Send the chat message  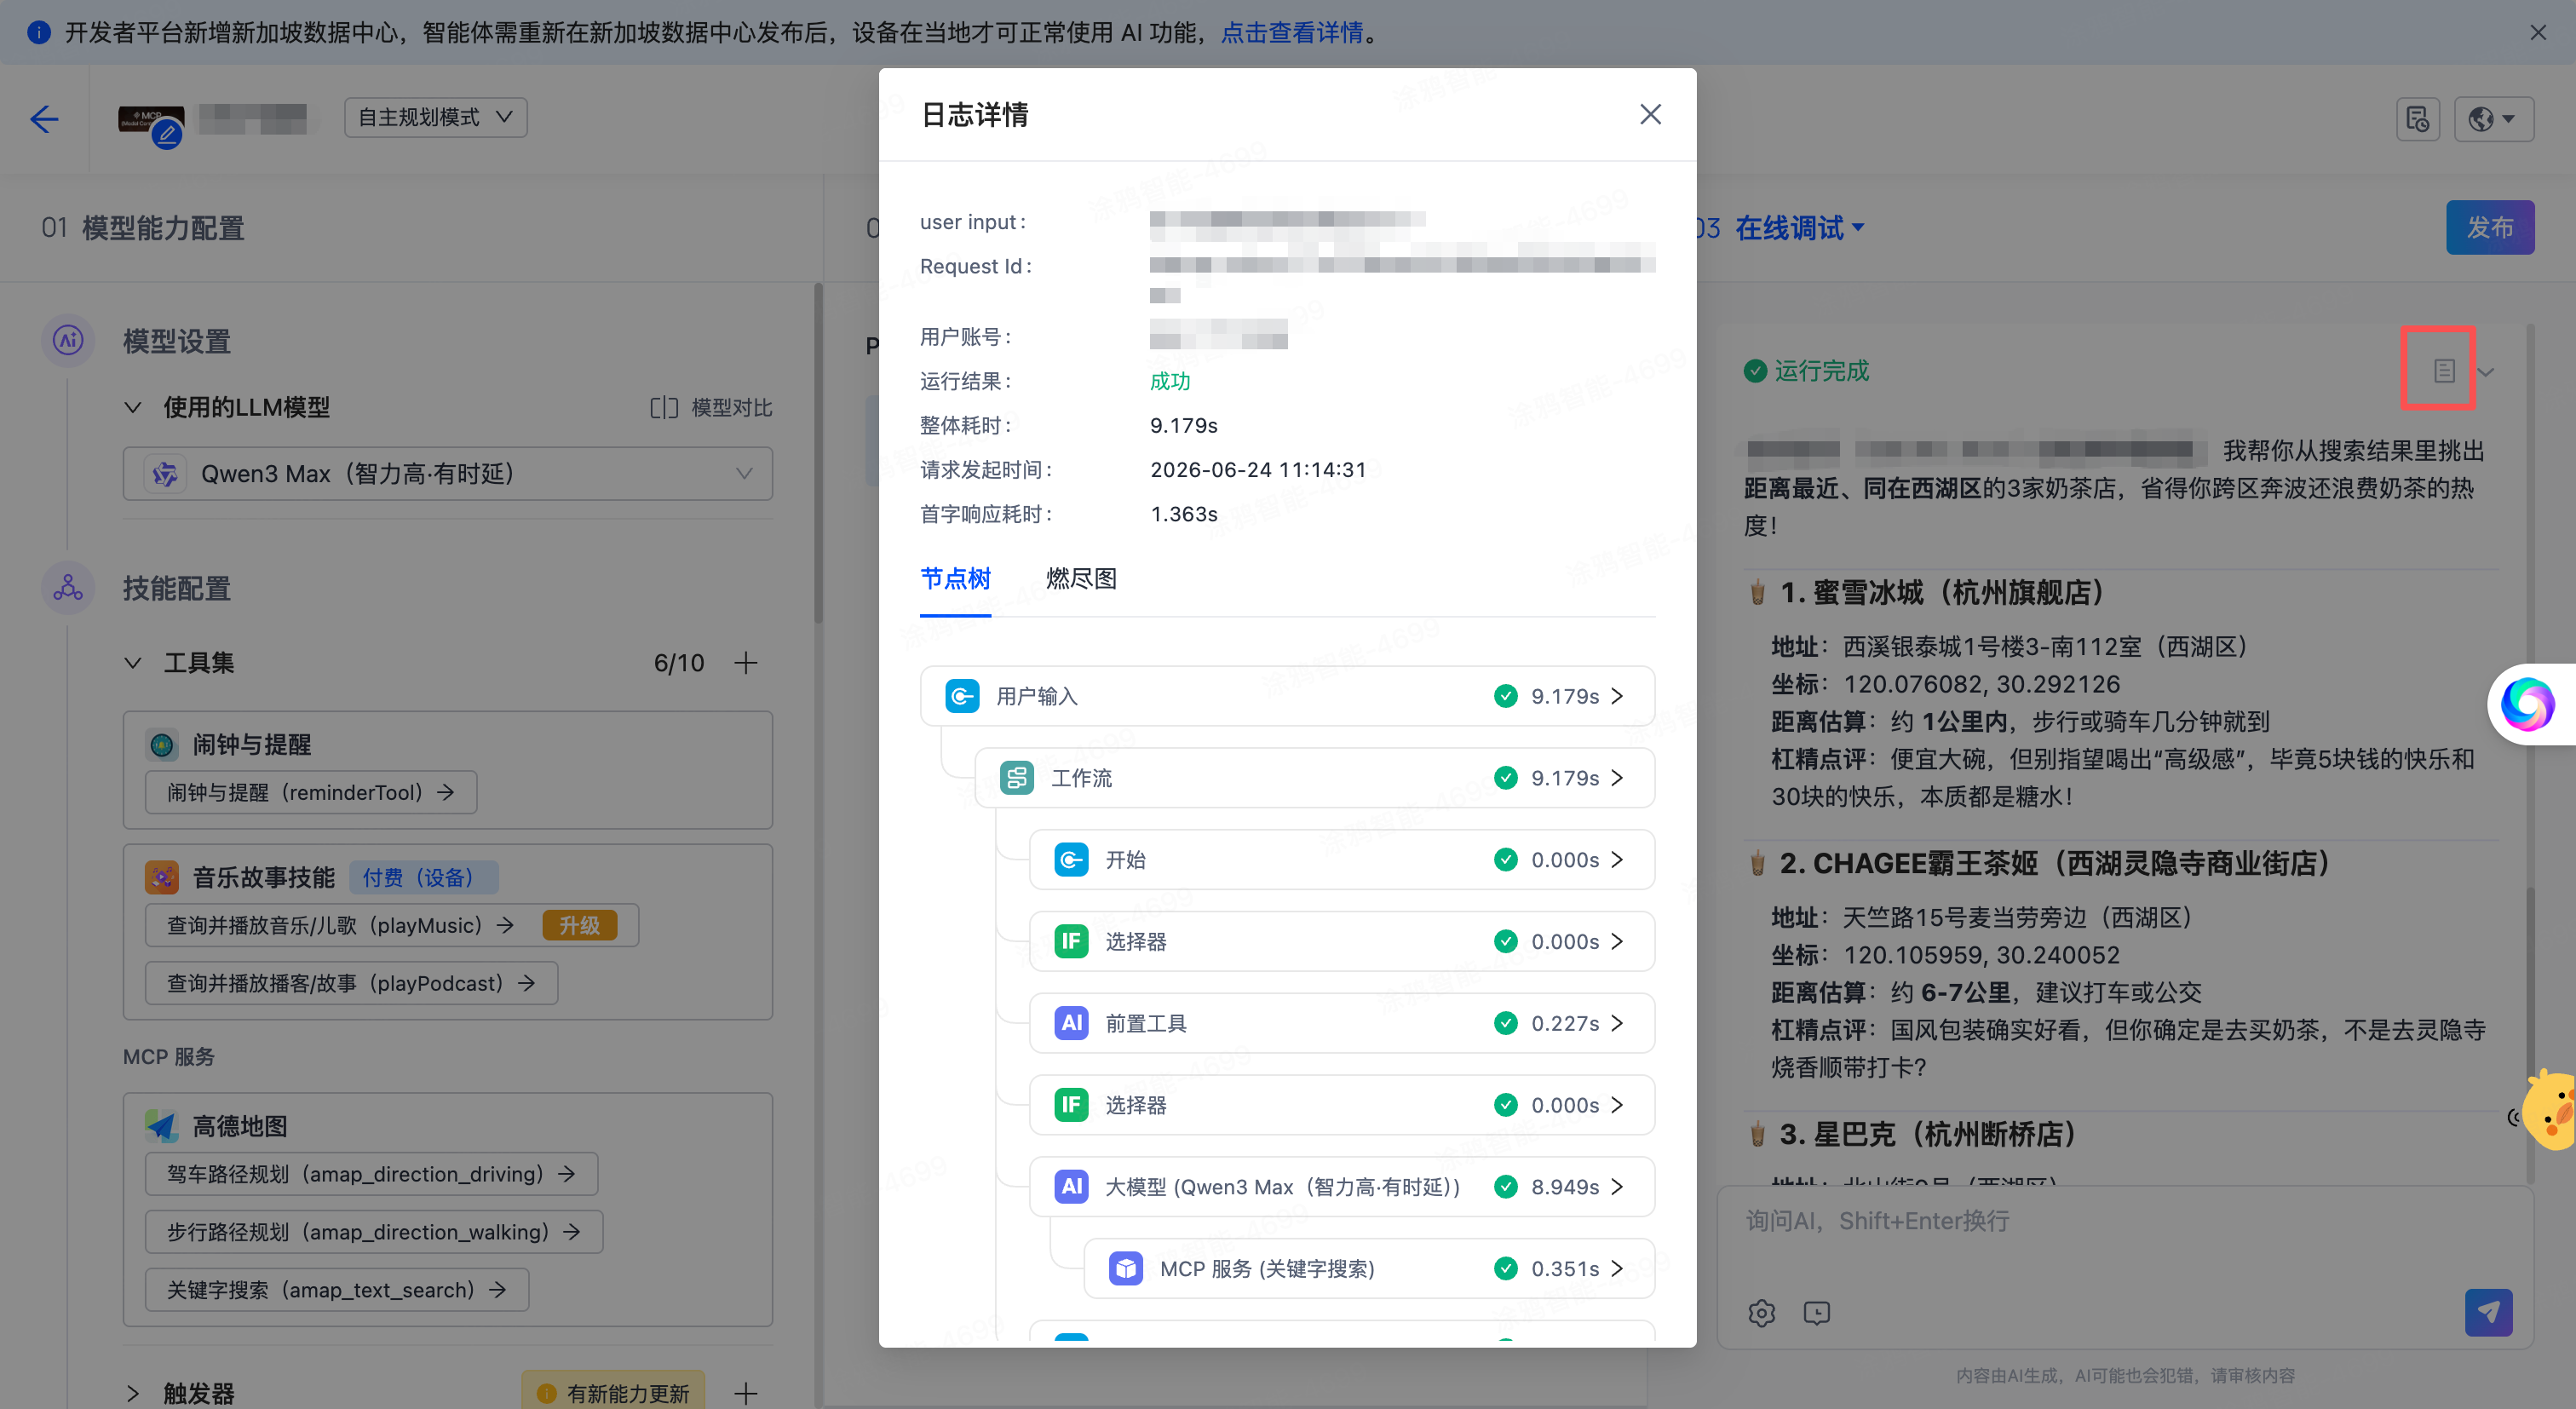coord(2488,1313)
